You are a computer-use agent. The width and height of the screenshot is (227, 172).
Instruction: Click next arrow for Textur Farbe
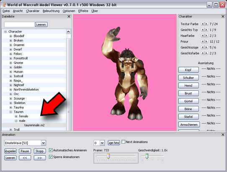point(206,24)
